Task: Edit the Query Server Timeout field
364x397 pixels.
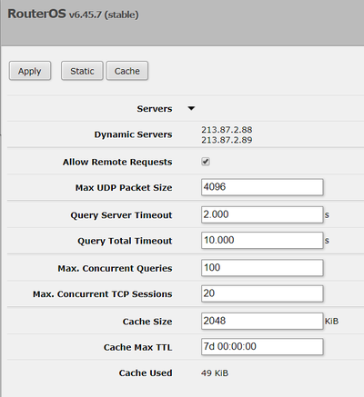Action: click(262, 214)
